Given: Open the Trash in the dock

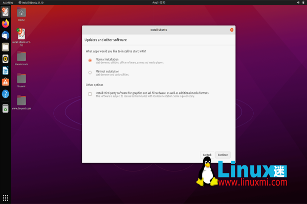Looking at the screenshot, I should click(5, 109).
